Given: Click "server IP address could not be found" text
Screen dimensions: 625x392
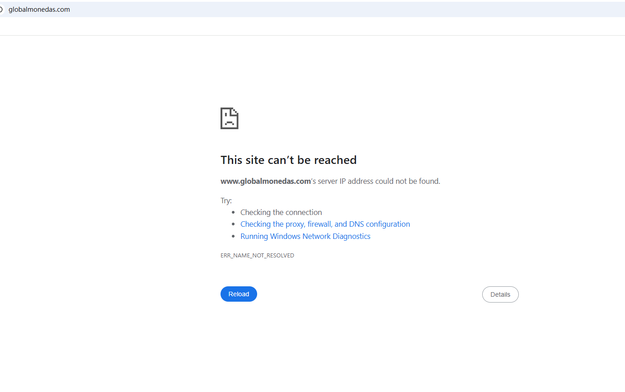Looking at the screenshot, I should (379, 181).
